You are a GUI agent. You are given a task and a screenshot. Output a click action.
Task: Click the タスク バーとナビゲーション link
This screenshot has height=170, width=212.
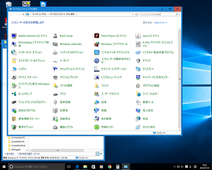[114, 69]
